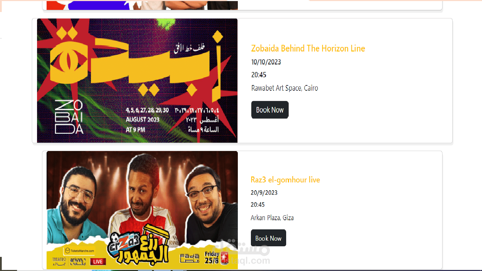Open the Zobaida Behind The Horizon Line title
482x271 pixels.
[x=308, y=48]
